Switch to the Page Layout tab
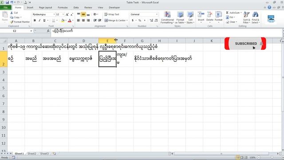The height and width of the screenshot is (160, 284). [x=45, y=8]
